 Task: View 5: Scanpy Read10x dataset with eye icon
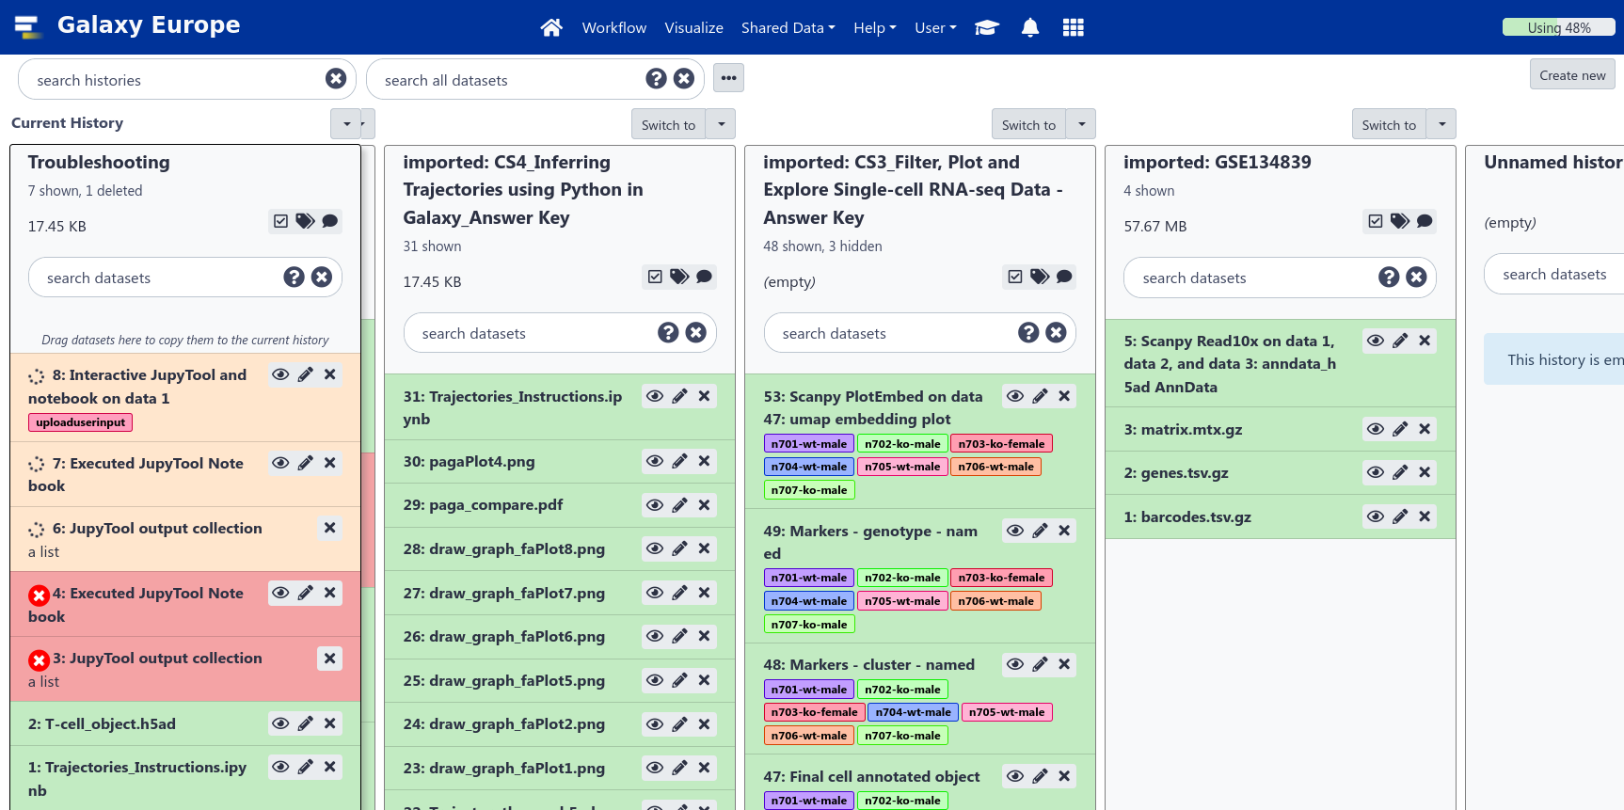tap(1376, 341)
